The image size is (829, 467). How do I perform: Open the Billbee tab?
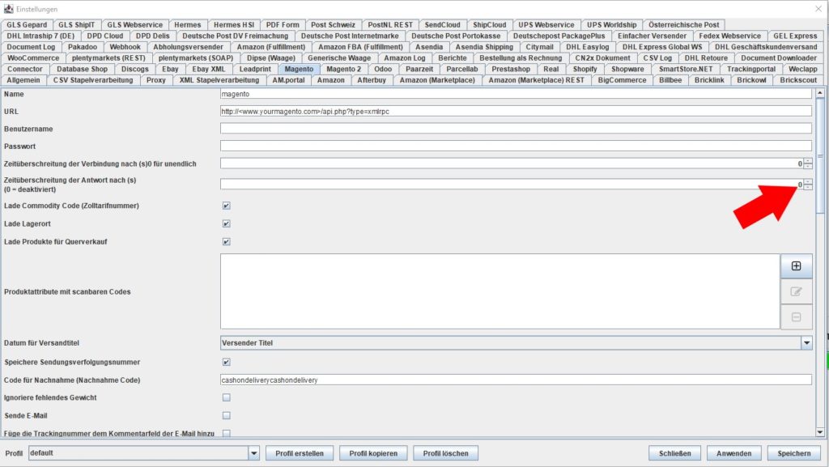coord(670,80)
